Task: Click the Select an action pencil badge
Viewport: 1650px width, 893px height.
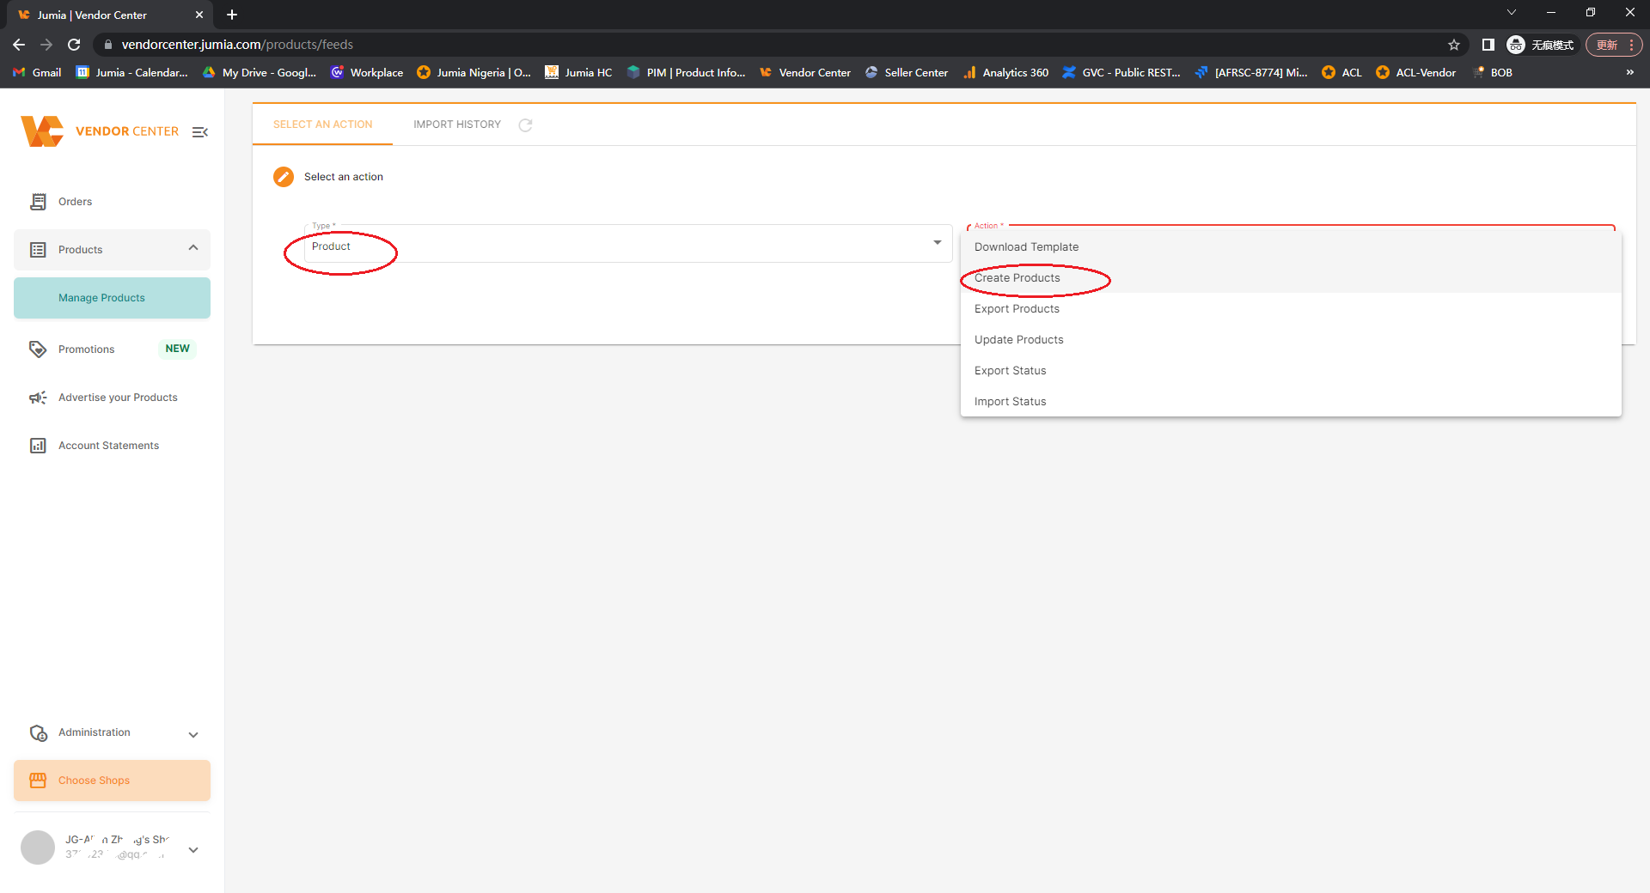Action: tap(283, 176)
